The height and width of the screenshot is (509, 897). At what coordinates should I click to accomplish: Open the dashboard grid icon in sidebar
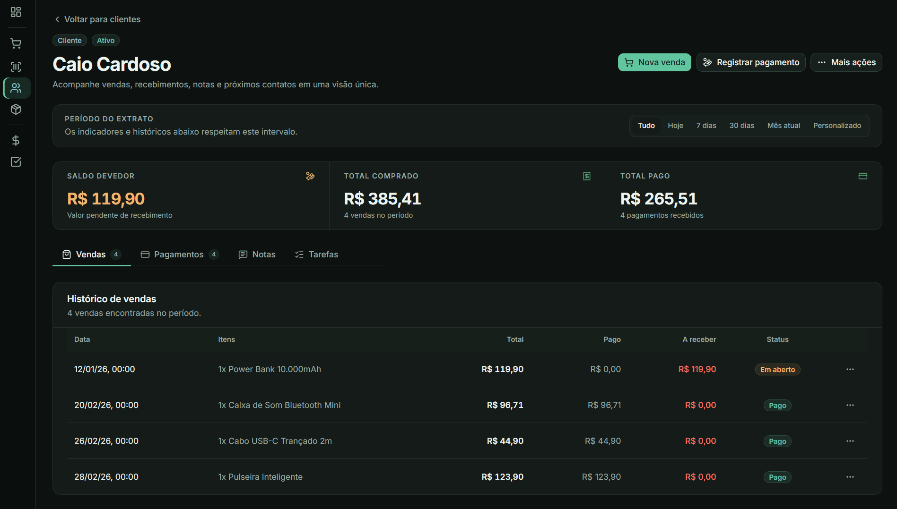(x=16, y=12)
